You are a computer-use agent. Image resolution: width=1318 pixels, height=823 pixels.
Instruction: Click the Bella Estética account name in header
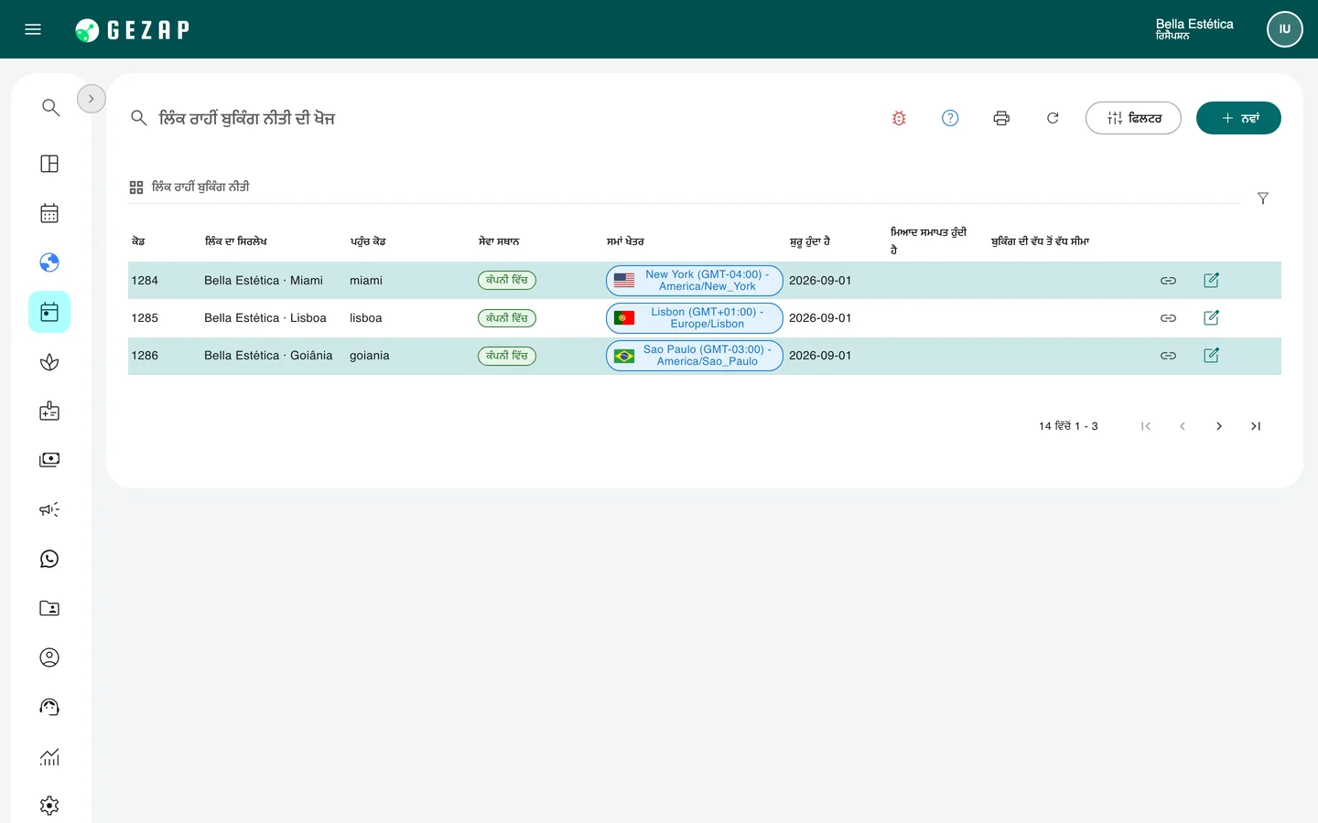pos(1194,24)
